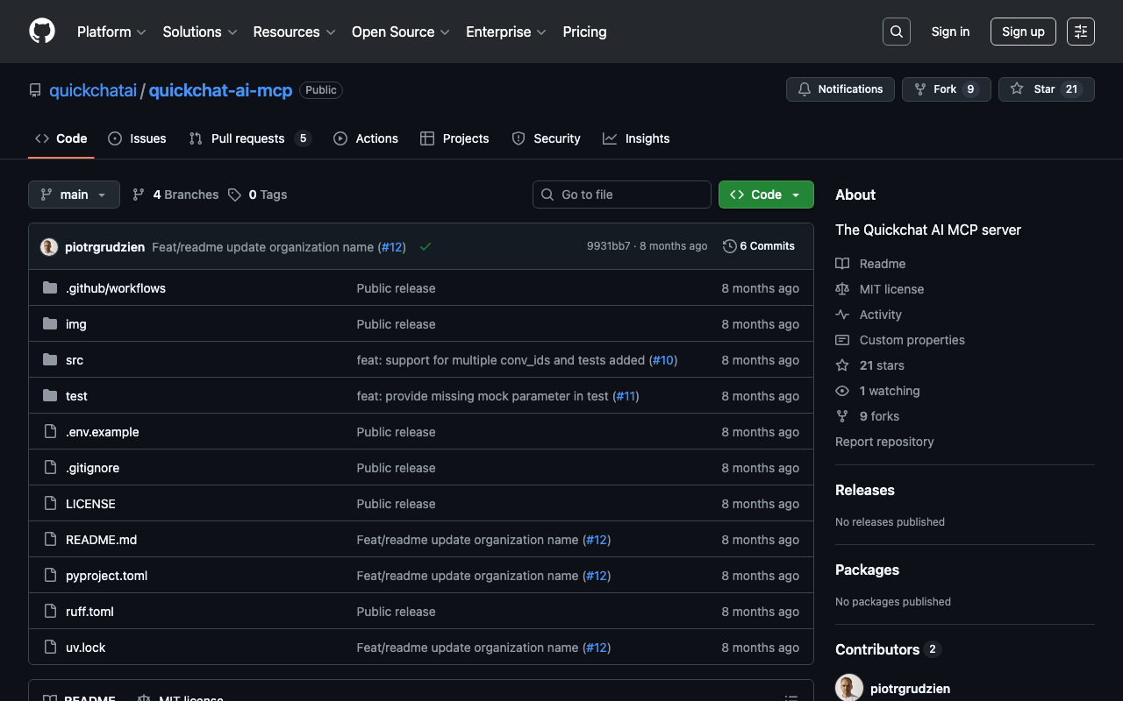The image size is (1123, 701).
Task: Expand the main branch dropdown
Action: (x=74, y=195)
